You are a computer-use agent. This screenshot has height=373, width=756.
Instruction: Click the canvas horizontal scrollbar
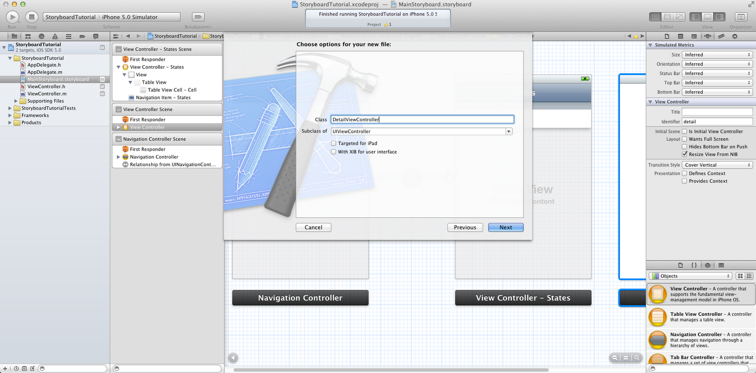[x=391, y=370]
